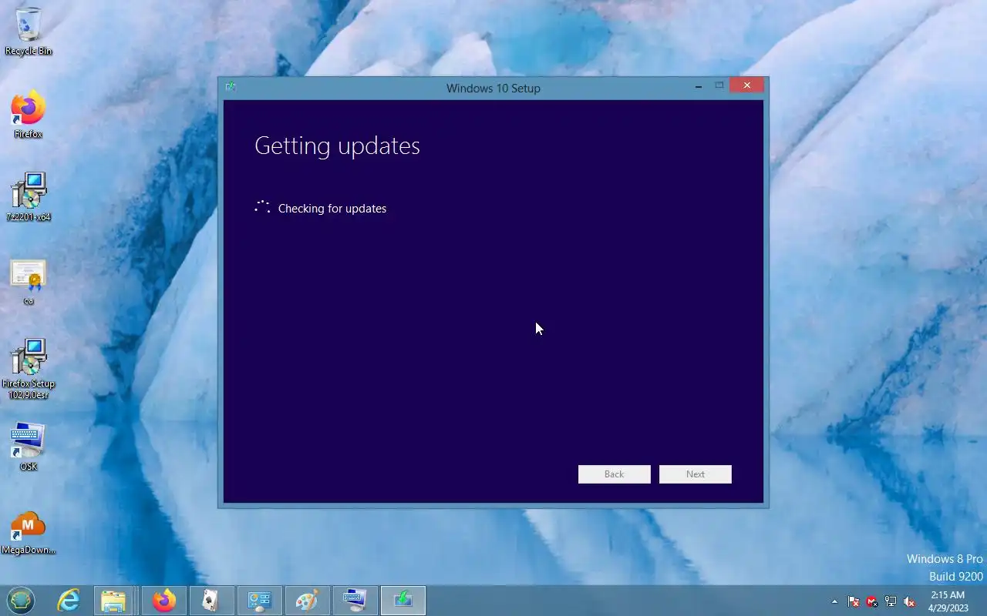Click the Windows 10 Setup maximize button
Viewport: 987px width, 616px height.
click(719, 86)
